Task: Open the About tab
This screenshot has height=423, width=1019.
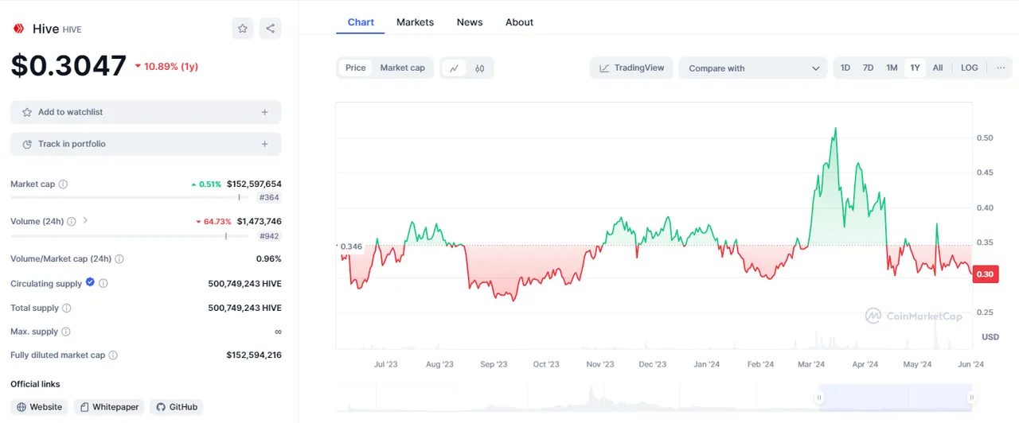Action: tap(519, 22)
